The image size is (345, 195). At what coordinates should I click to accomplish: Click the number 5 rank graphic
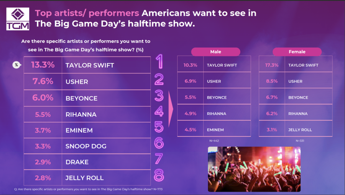point(159,127)
